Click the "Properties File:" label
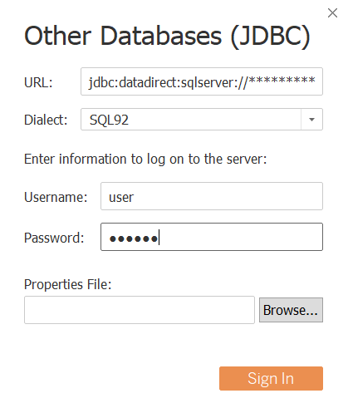This screenshot has height=408, width=348. (x=68, y=284)
